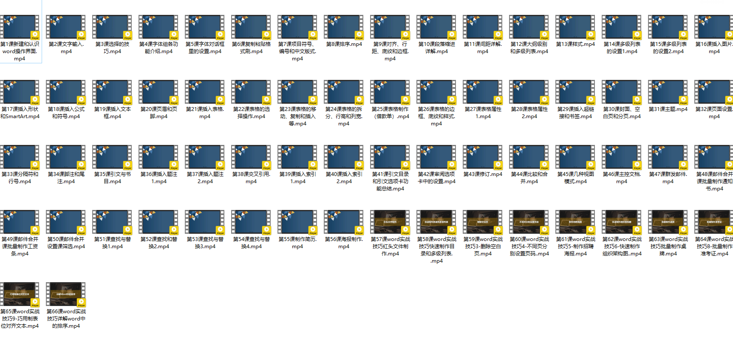Click video icon for 第45课几种视图模式
Viewport: 733px width, 357px height.
[x=575, y=157]
